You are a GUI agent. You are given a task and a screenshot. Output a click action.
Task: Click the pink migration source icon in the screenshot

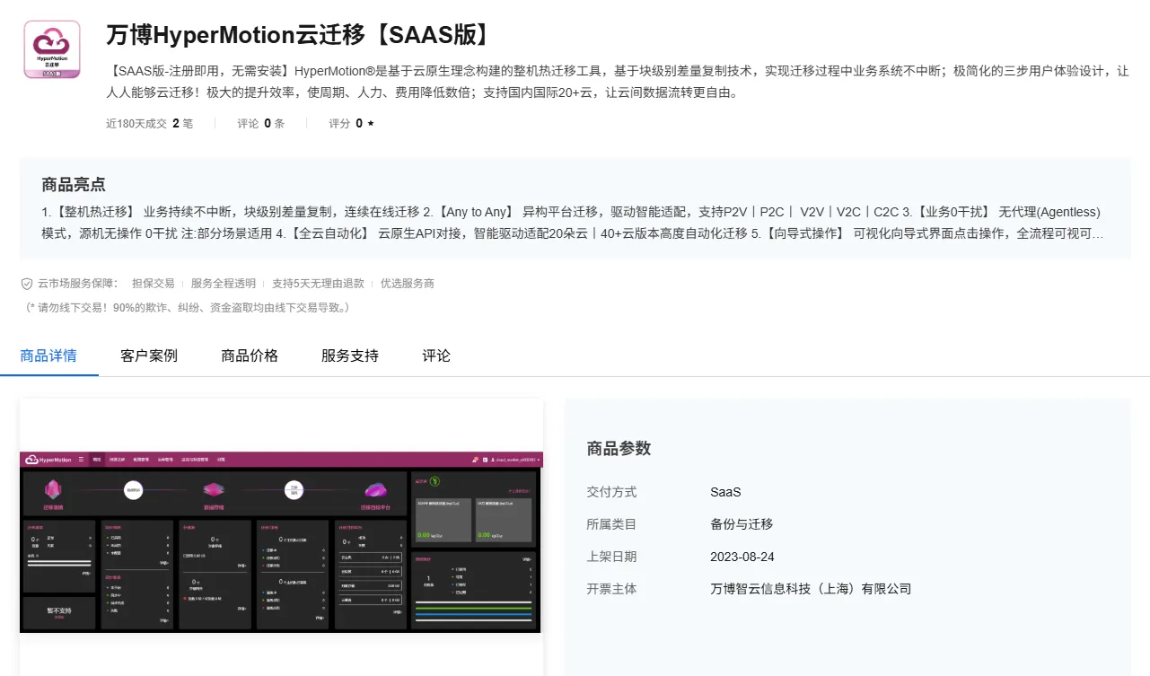52,489
